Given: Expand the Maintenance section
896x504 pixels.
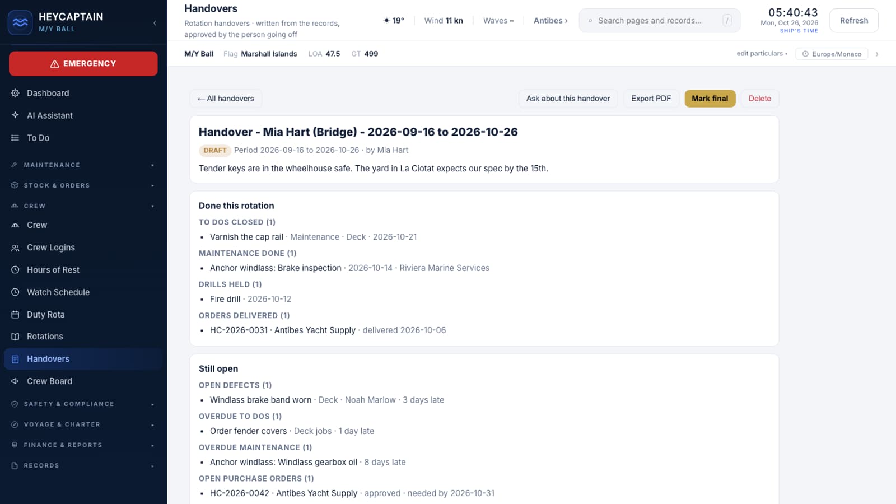Looking at the screenshot, I should [x=83, y=165].
